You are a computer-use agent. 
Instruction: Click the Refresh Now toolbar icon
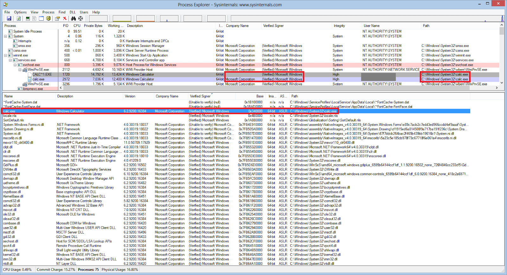19,19
